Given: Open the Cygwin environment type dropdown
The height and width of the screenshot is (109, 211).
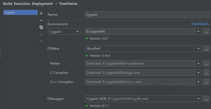Looking at the screenshot, I should pos(64,32).
